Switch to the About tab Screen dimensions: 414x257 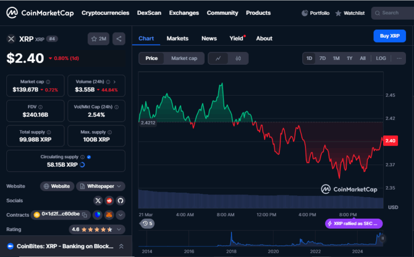click(x=264, y=38)
